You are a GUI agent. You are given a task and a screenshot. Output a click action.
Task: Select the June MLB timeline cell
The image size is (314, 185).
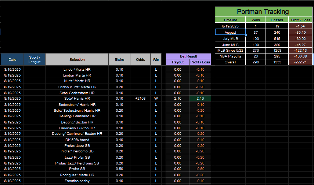(230, 45)
